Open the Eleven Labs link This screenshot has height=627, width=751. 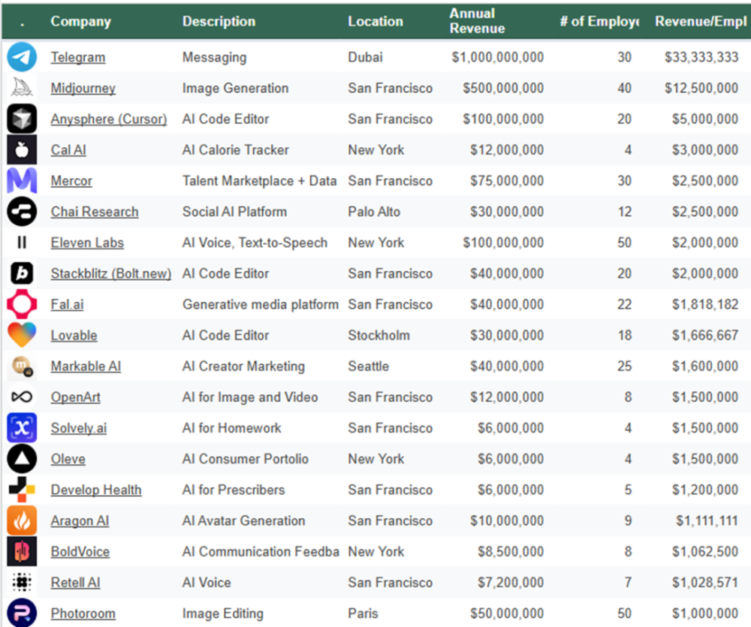coord(87,243)
